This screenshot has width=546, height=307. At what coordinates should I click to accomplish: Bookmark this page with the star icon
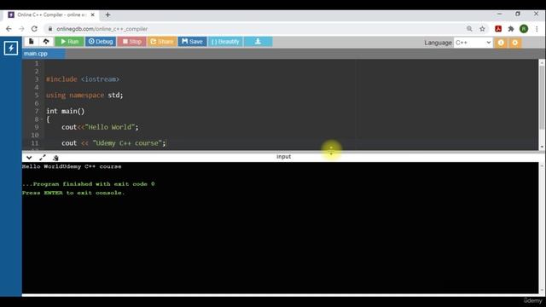tap(482, 29)
